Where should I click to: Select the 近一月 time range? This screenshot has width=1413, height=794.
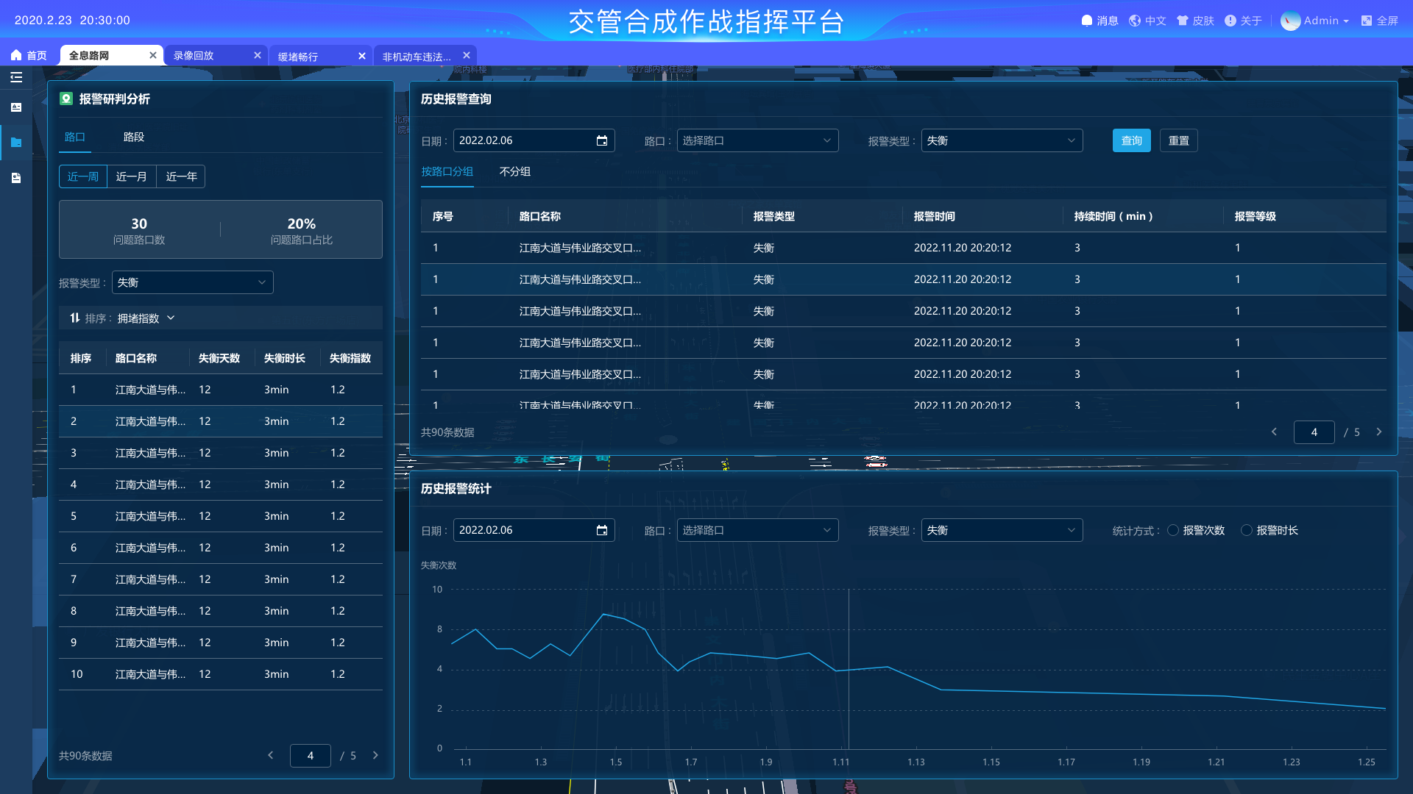tap(132, 176)
